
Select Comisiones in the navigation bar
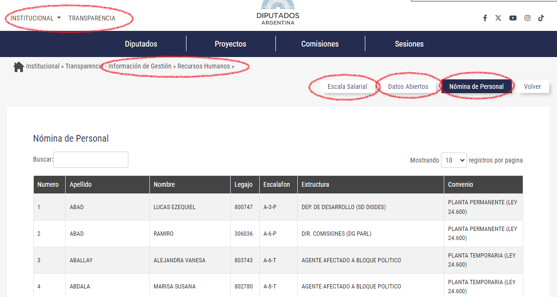click(x=320, y=44)
